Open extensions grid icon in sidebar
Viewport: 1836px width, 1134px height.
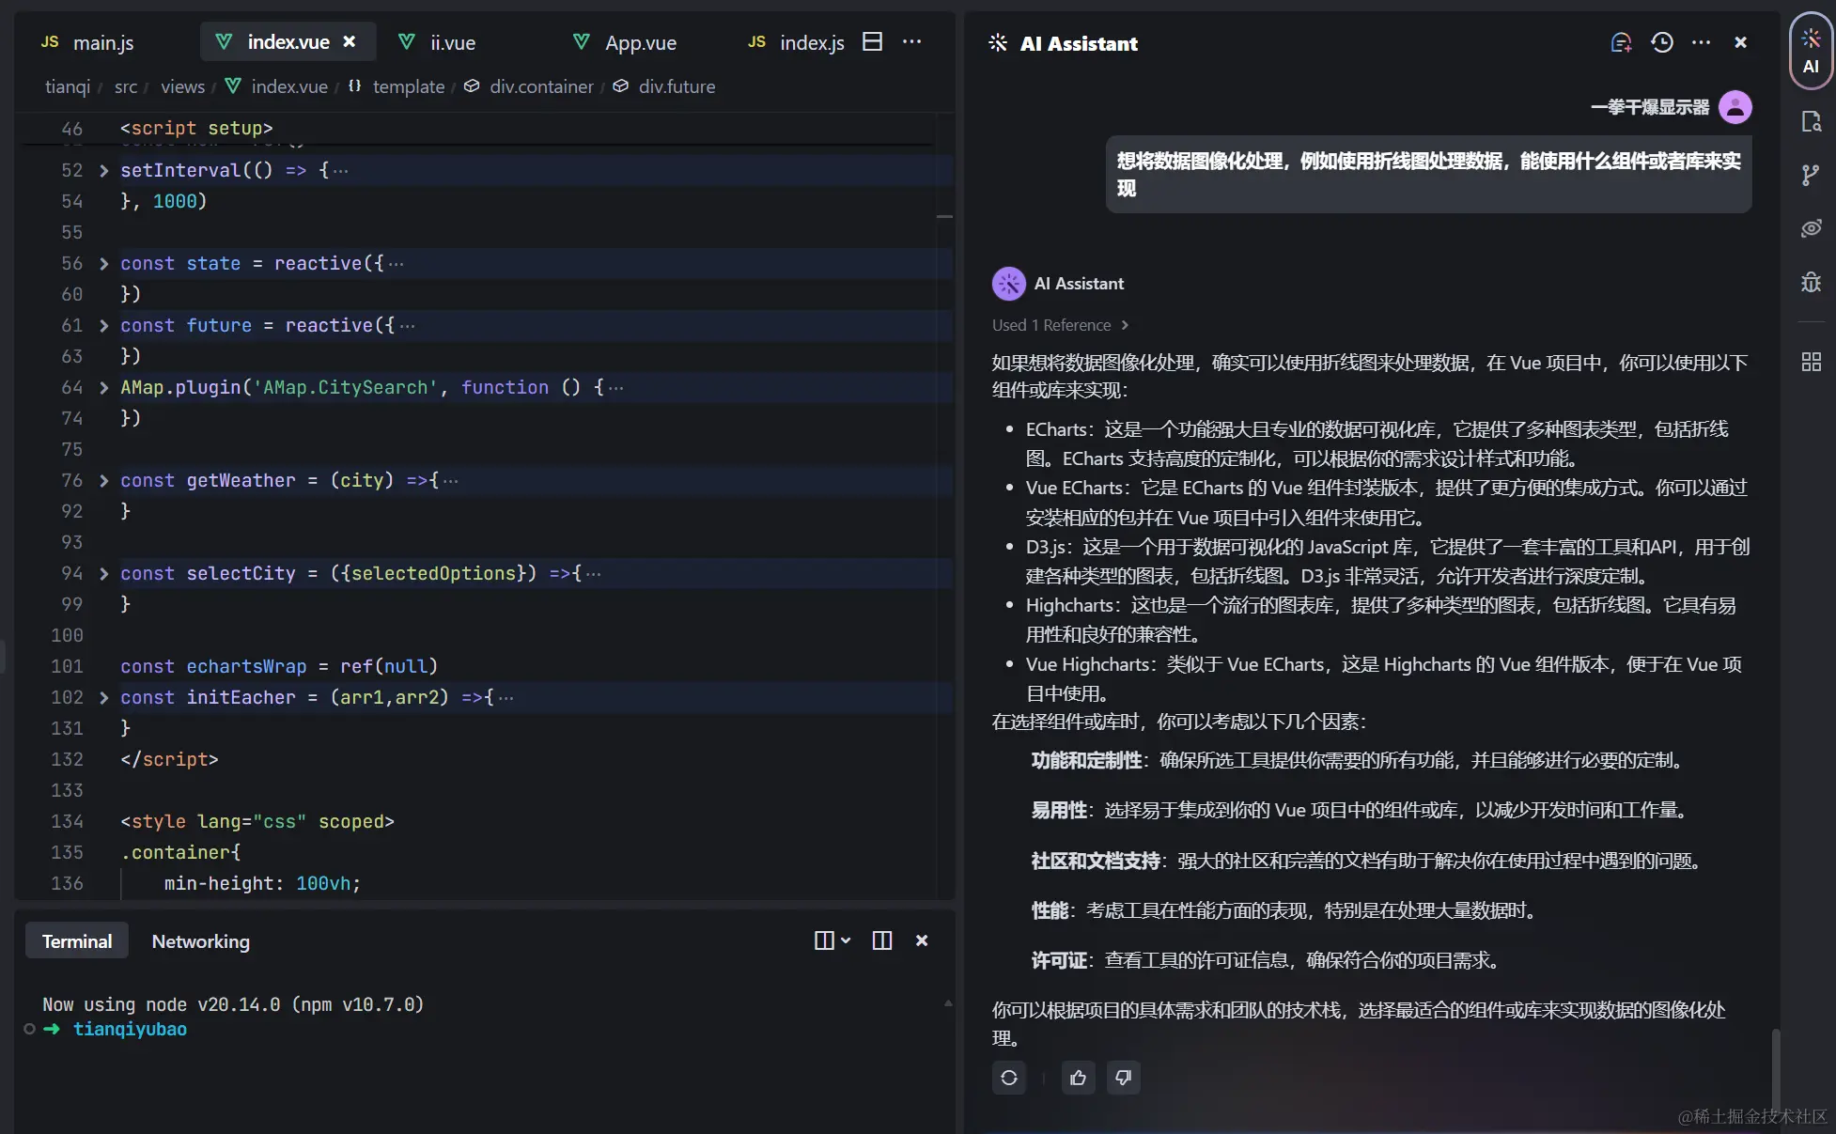[x=1811, y=362]
